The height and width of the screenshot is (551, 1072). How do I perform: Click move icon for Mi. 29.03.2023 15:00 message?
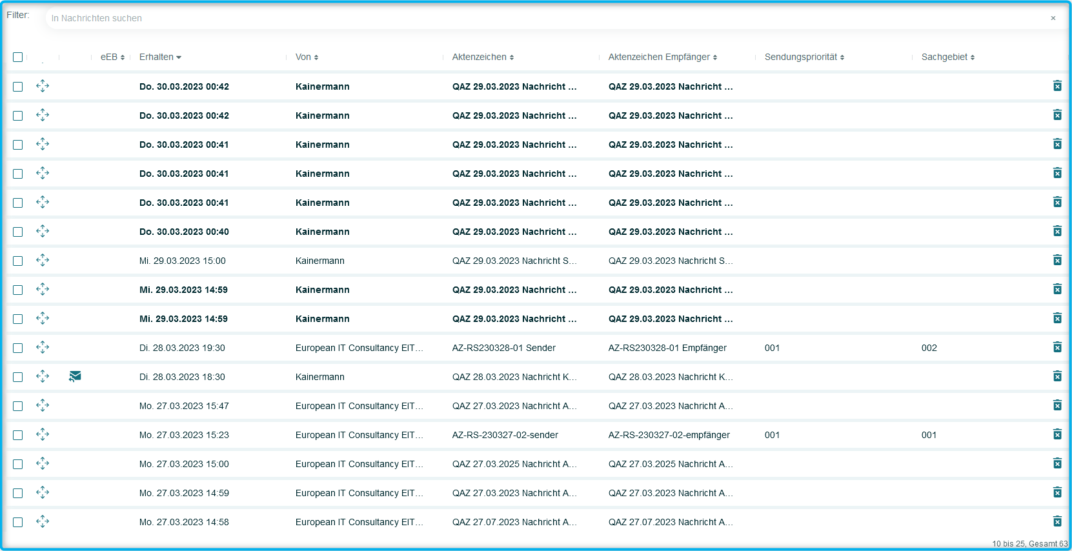43,260
